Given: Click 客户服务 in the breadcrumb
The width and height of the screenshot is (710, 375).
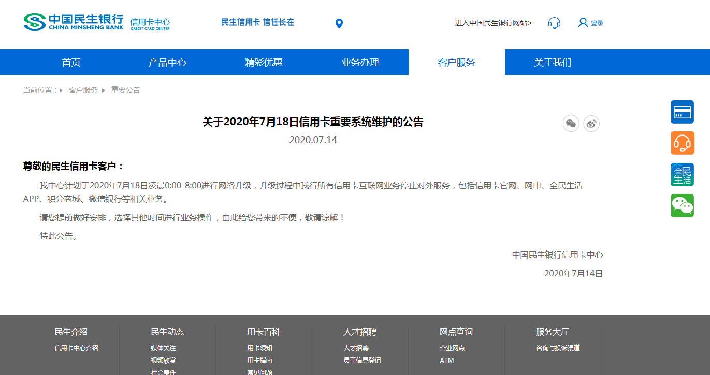Looking at the screenshot, I should click(x=83, y=90).
